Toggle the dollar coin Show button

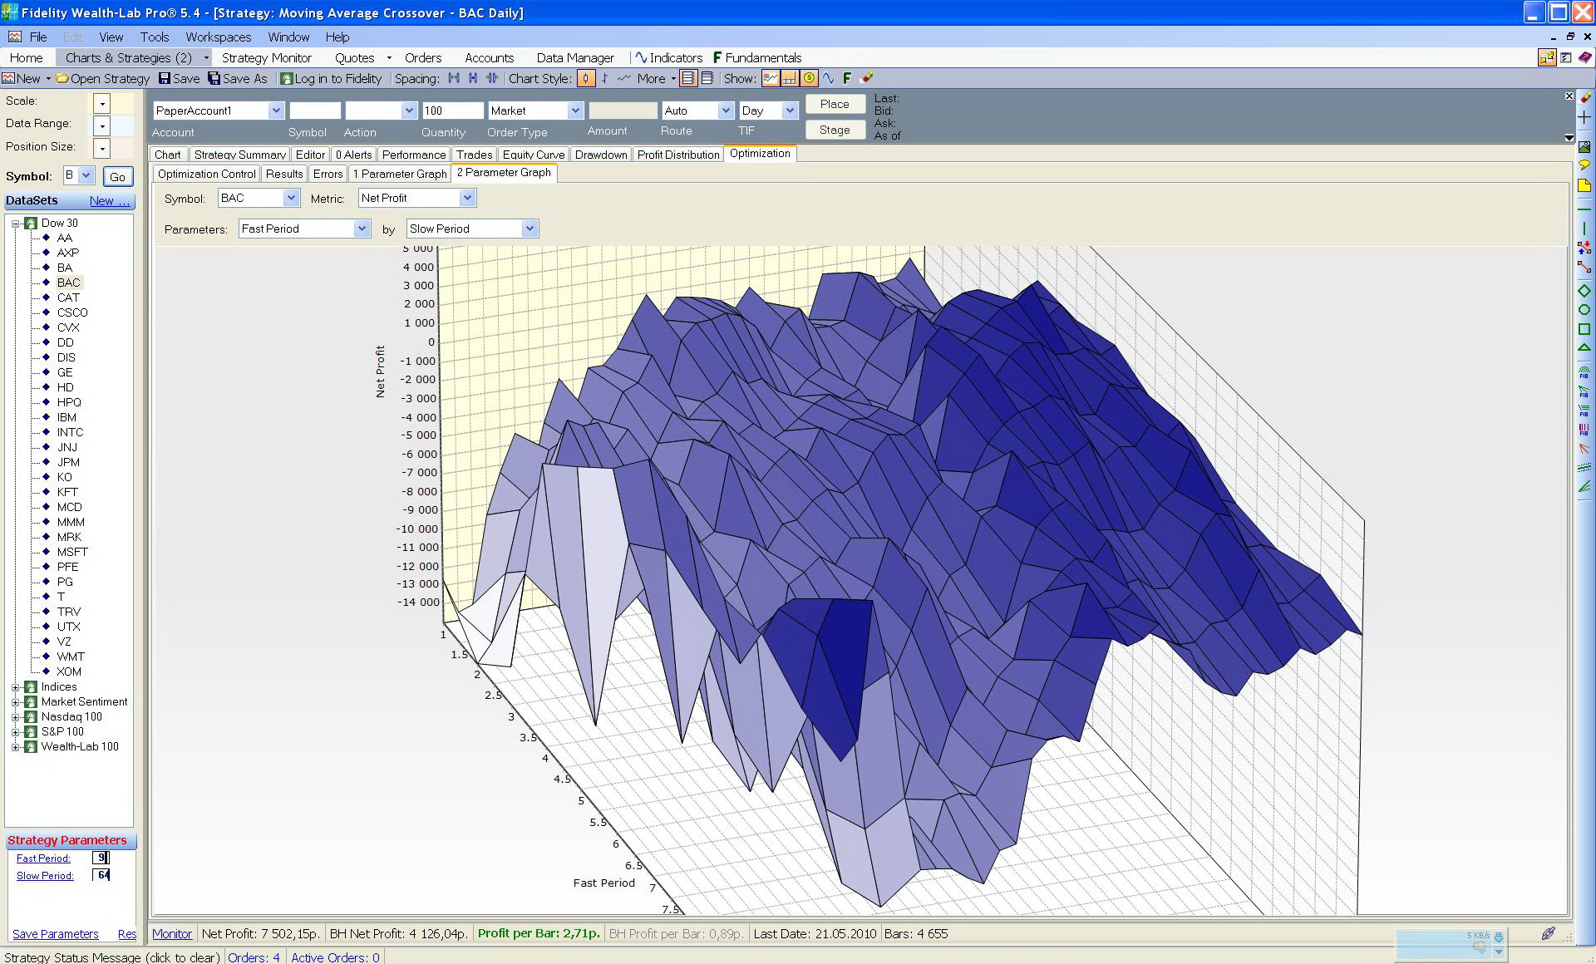point(809,78)
